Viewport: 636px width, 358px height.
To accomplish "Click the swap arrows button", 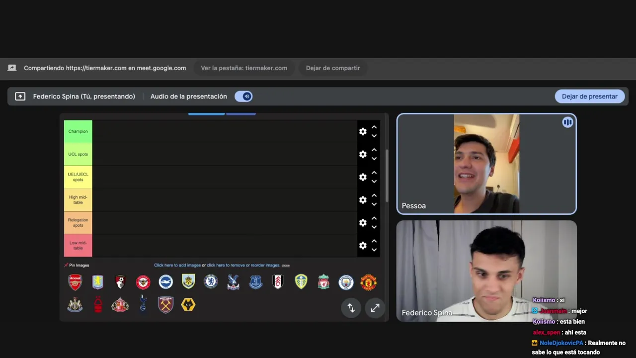I will 351,308.
